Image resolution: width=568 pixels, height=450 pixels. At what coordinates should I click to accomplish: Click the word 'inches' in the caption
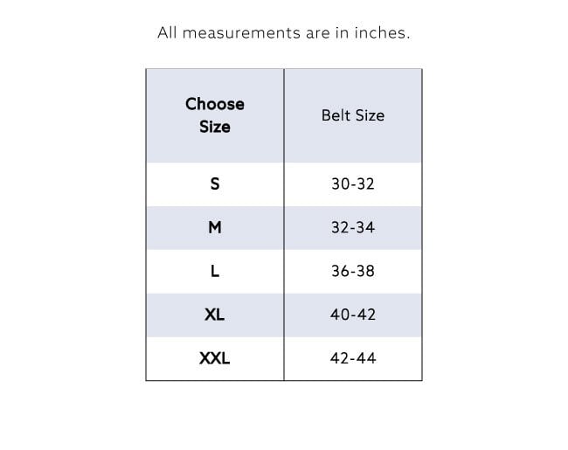[382, 32]
